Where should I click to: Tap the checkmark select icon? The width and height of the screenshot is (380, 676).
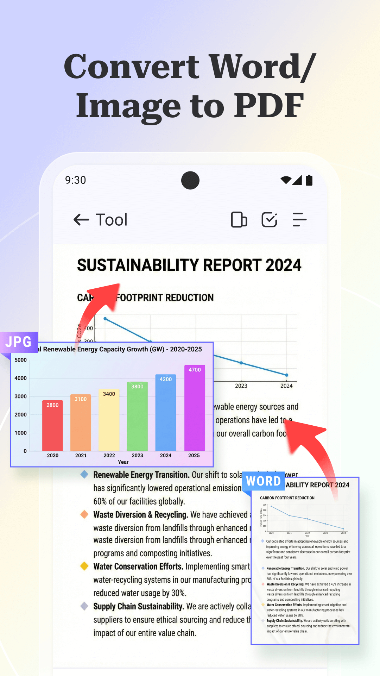point(270,220)
